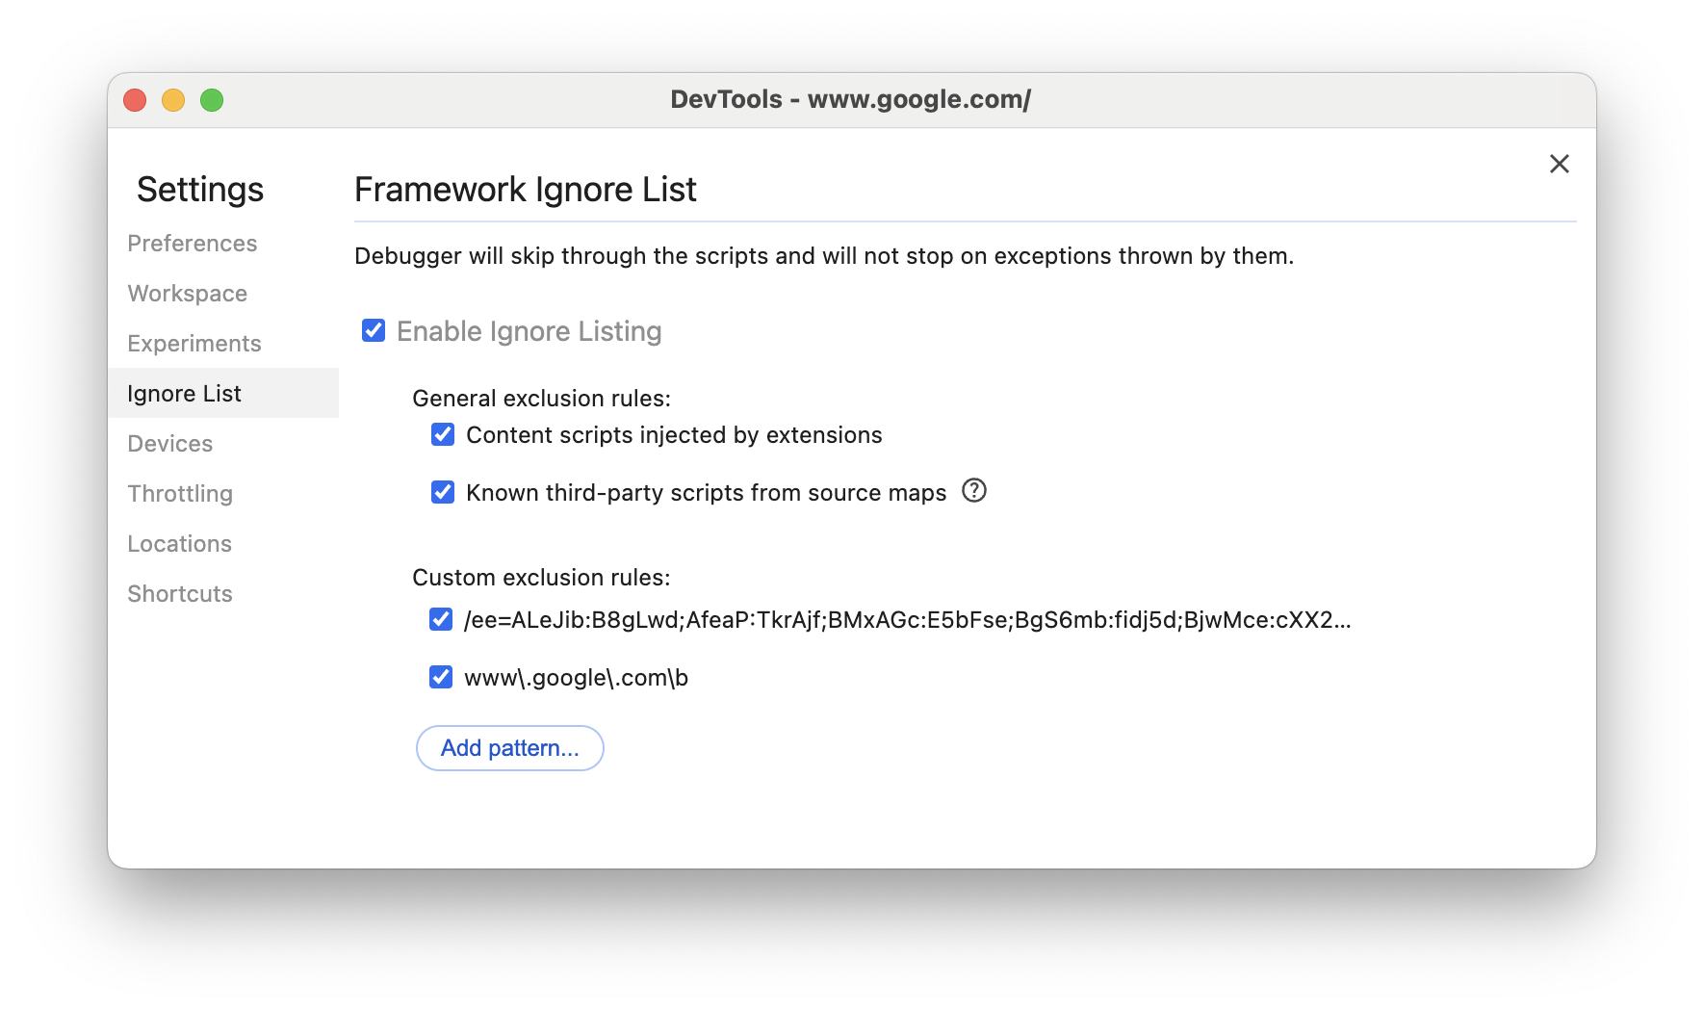Select the Experiments settings section

pos(194,343)
